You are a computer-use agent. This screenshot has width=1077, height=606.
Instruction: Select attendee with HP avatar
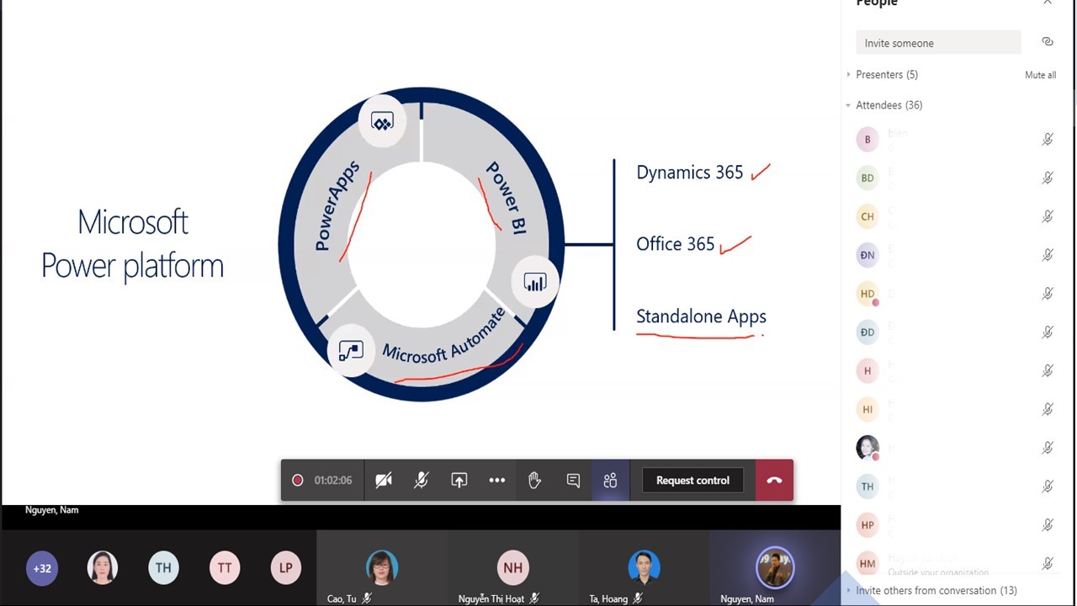coord(867,525)
